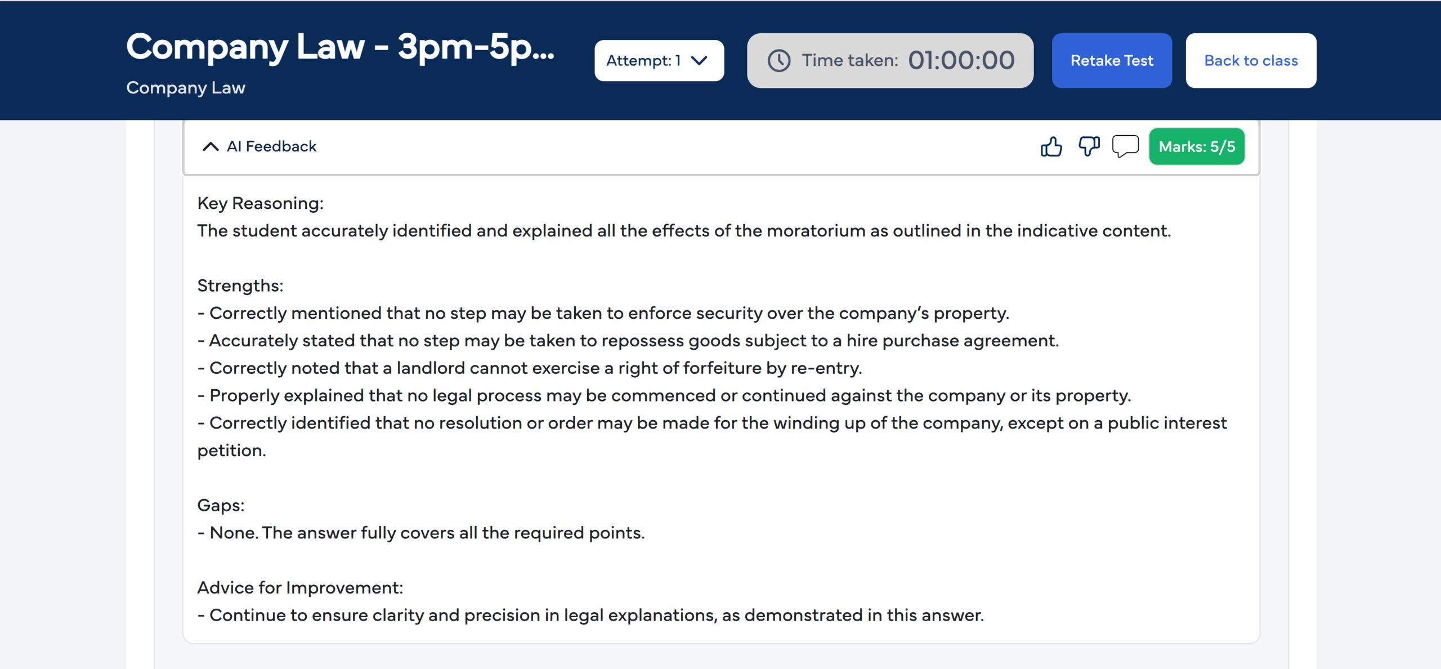The width and height of the screenshot is (1441, 669).
Task: Click the Company Law subtitle text
Action: click(186, 88)
